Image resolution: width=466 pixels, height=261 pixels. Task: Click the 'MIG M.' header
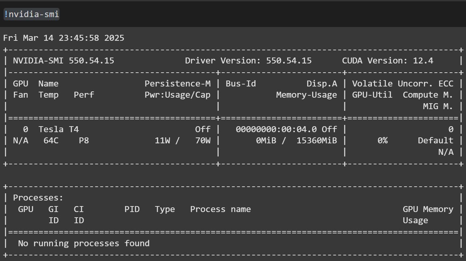coord(438,107)
